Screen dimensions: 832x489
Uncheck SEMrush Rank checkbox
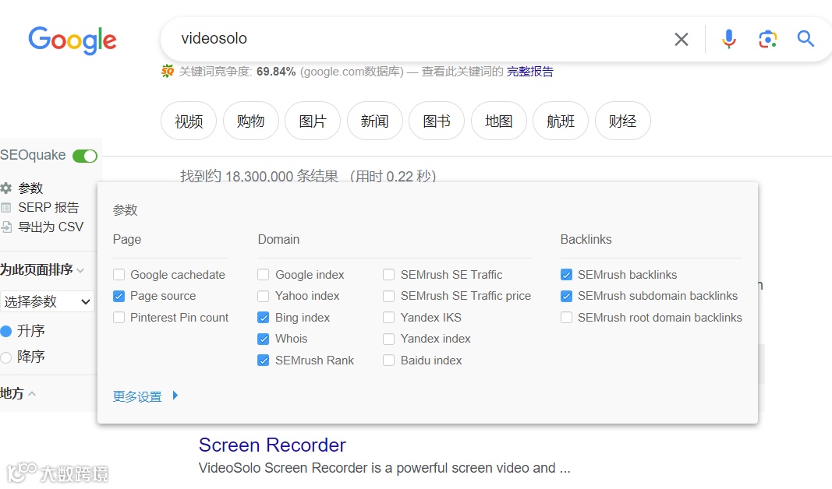(264, 361)
